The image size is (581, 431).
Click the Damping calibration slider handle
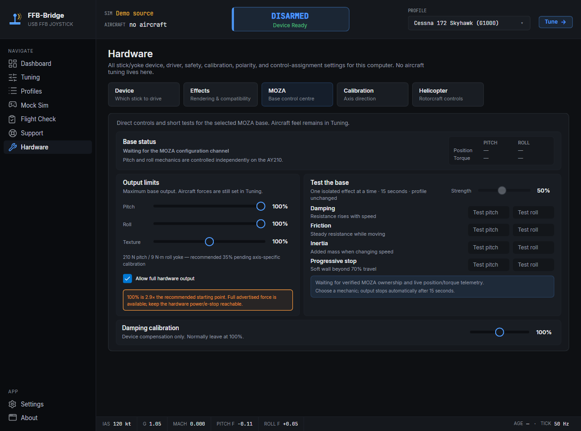click(x=499, y=332)
